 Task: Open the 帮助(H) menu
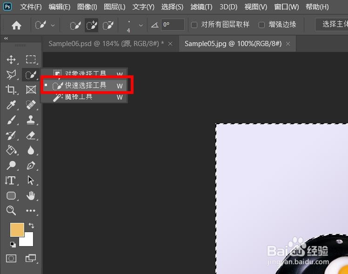pos(317,7)
